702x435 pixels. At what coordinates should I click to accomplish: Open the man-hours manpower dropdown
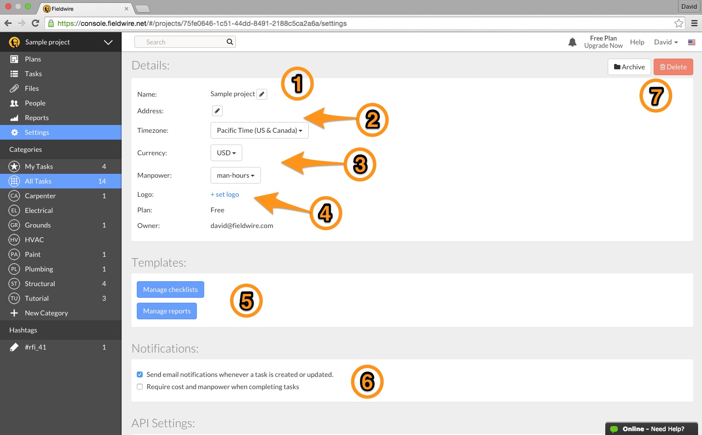[x=235, y=175]
